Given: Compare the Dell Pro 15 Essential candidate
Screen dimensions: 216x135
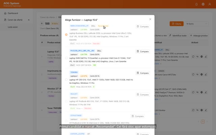Looking at the screenshot, I should pos(142,51).
